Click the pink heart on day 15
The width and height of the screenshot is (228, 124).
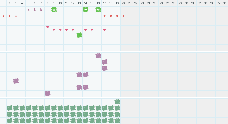(92, 30)
